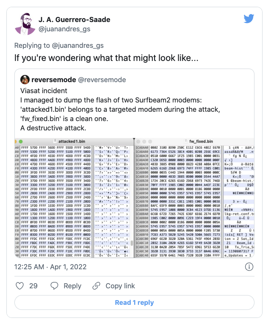This screenshot has width=271, height=323.
Task: Click the Read 1 reply button
Action: tap(134, 303)
